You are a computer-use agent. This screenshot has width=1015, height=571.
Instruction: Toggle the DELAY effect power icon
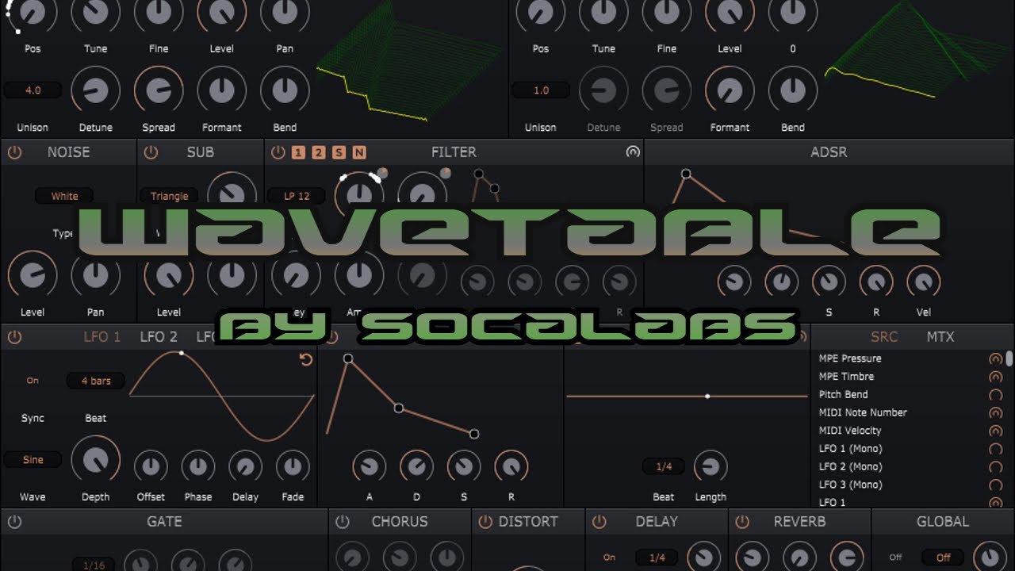(x=599, y=522)
